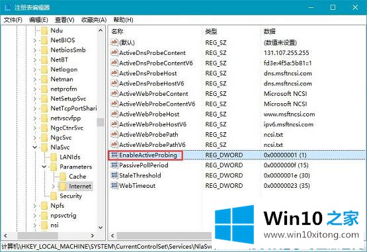Viewport: 367px width, 252px height.
Task: Click the string icon of (默认) value
Action: click(114, 42)
